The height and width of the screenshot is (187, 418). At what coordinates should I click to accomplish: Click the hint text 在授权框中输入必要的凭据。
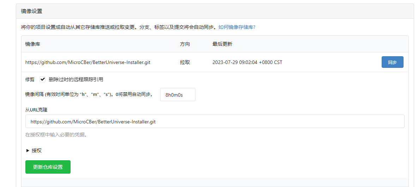pyautogui.click(x=56, y=135)
